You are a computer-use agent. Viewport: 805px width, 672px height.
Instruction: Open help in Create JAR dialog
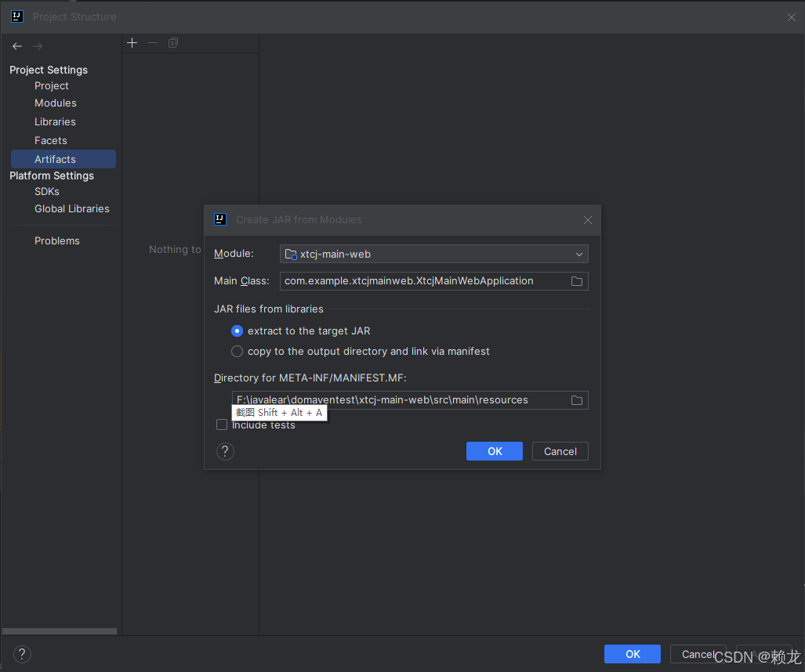point(225,451)
